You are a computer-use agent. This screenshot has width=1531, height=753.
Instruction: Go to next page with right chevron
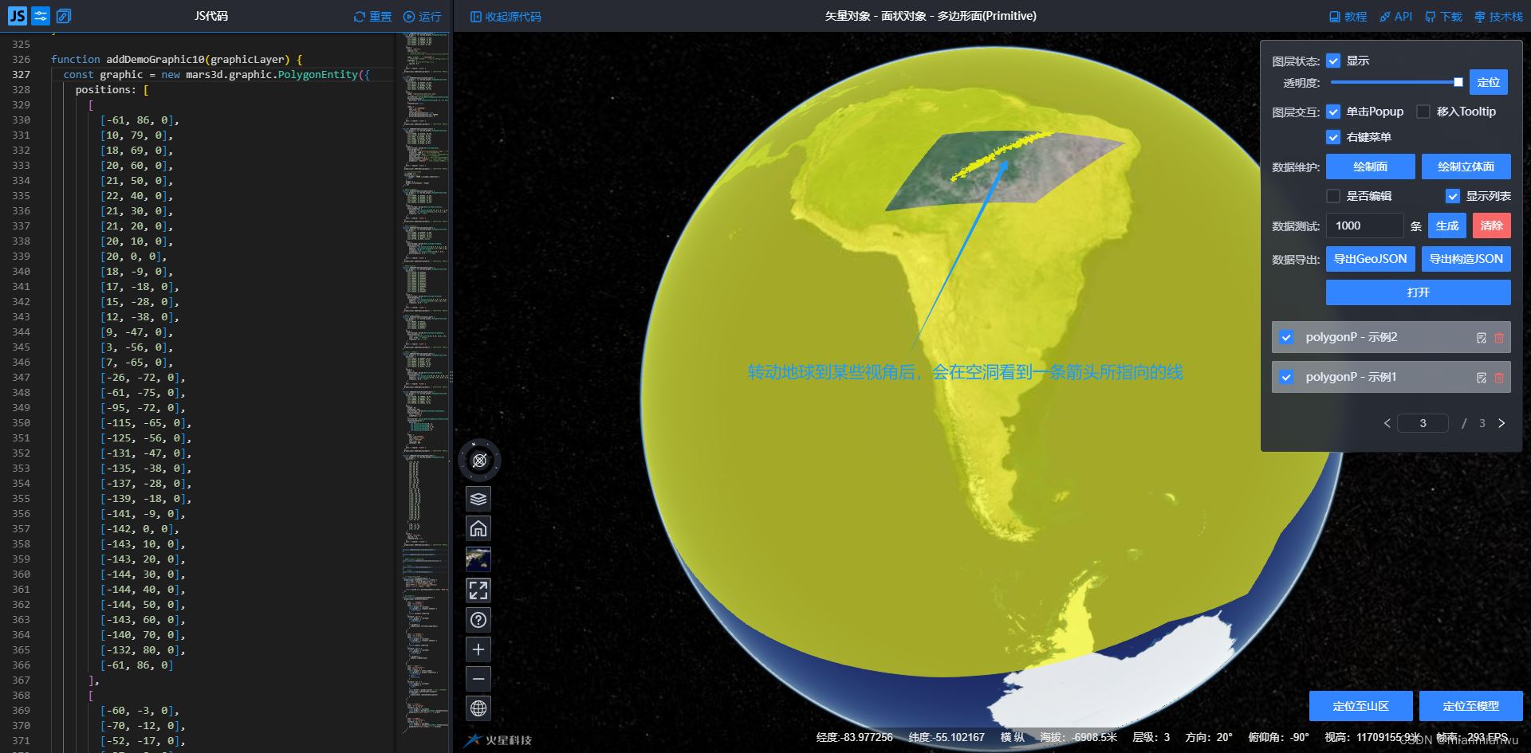1501,423
